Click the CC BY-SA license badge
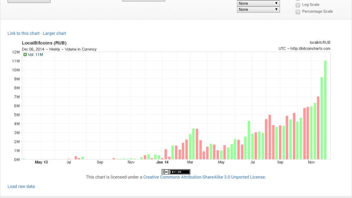The width and height of the screenshot is (352, 198). (176, 172)
